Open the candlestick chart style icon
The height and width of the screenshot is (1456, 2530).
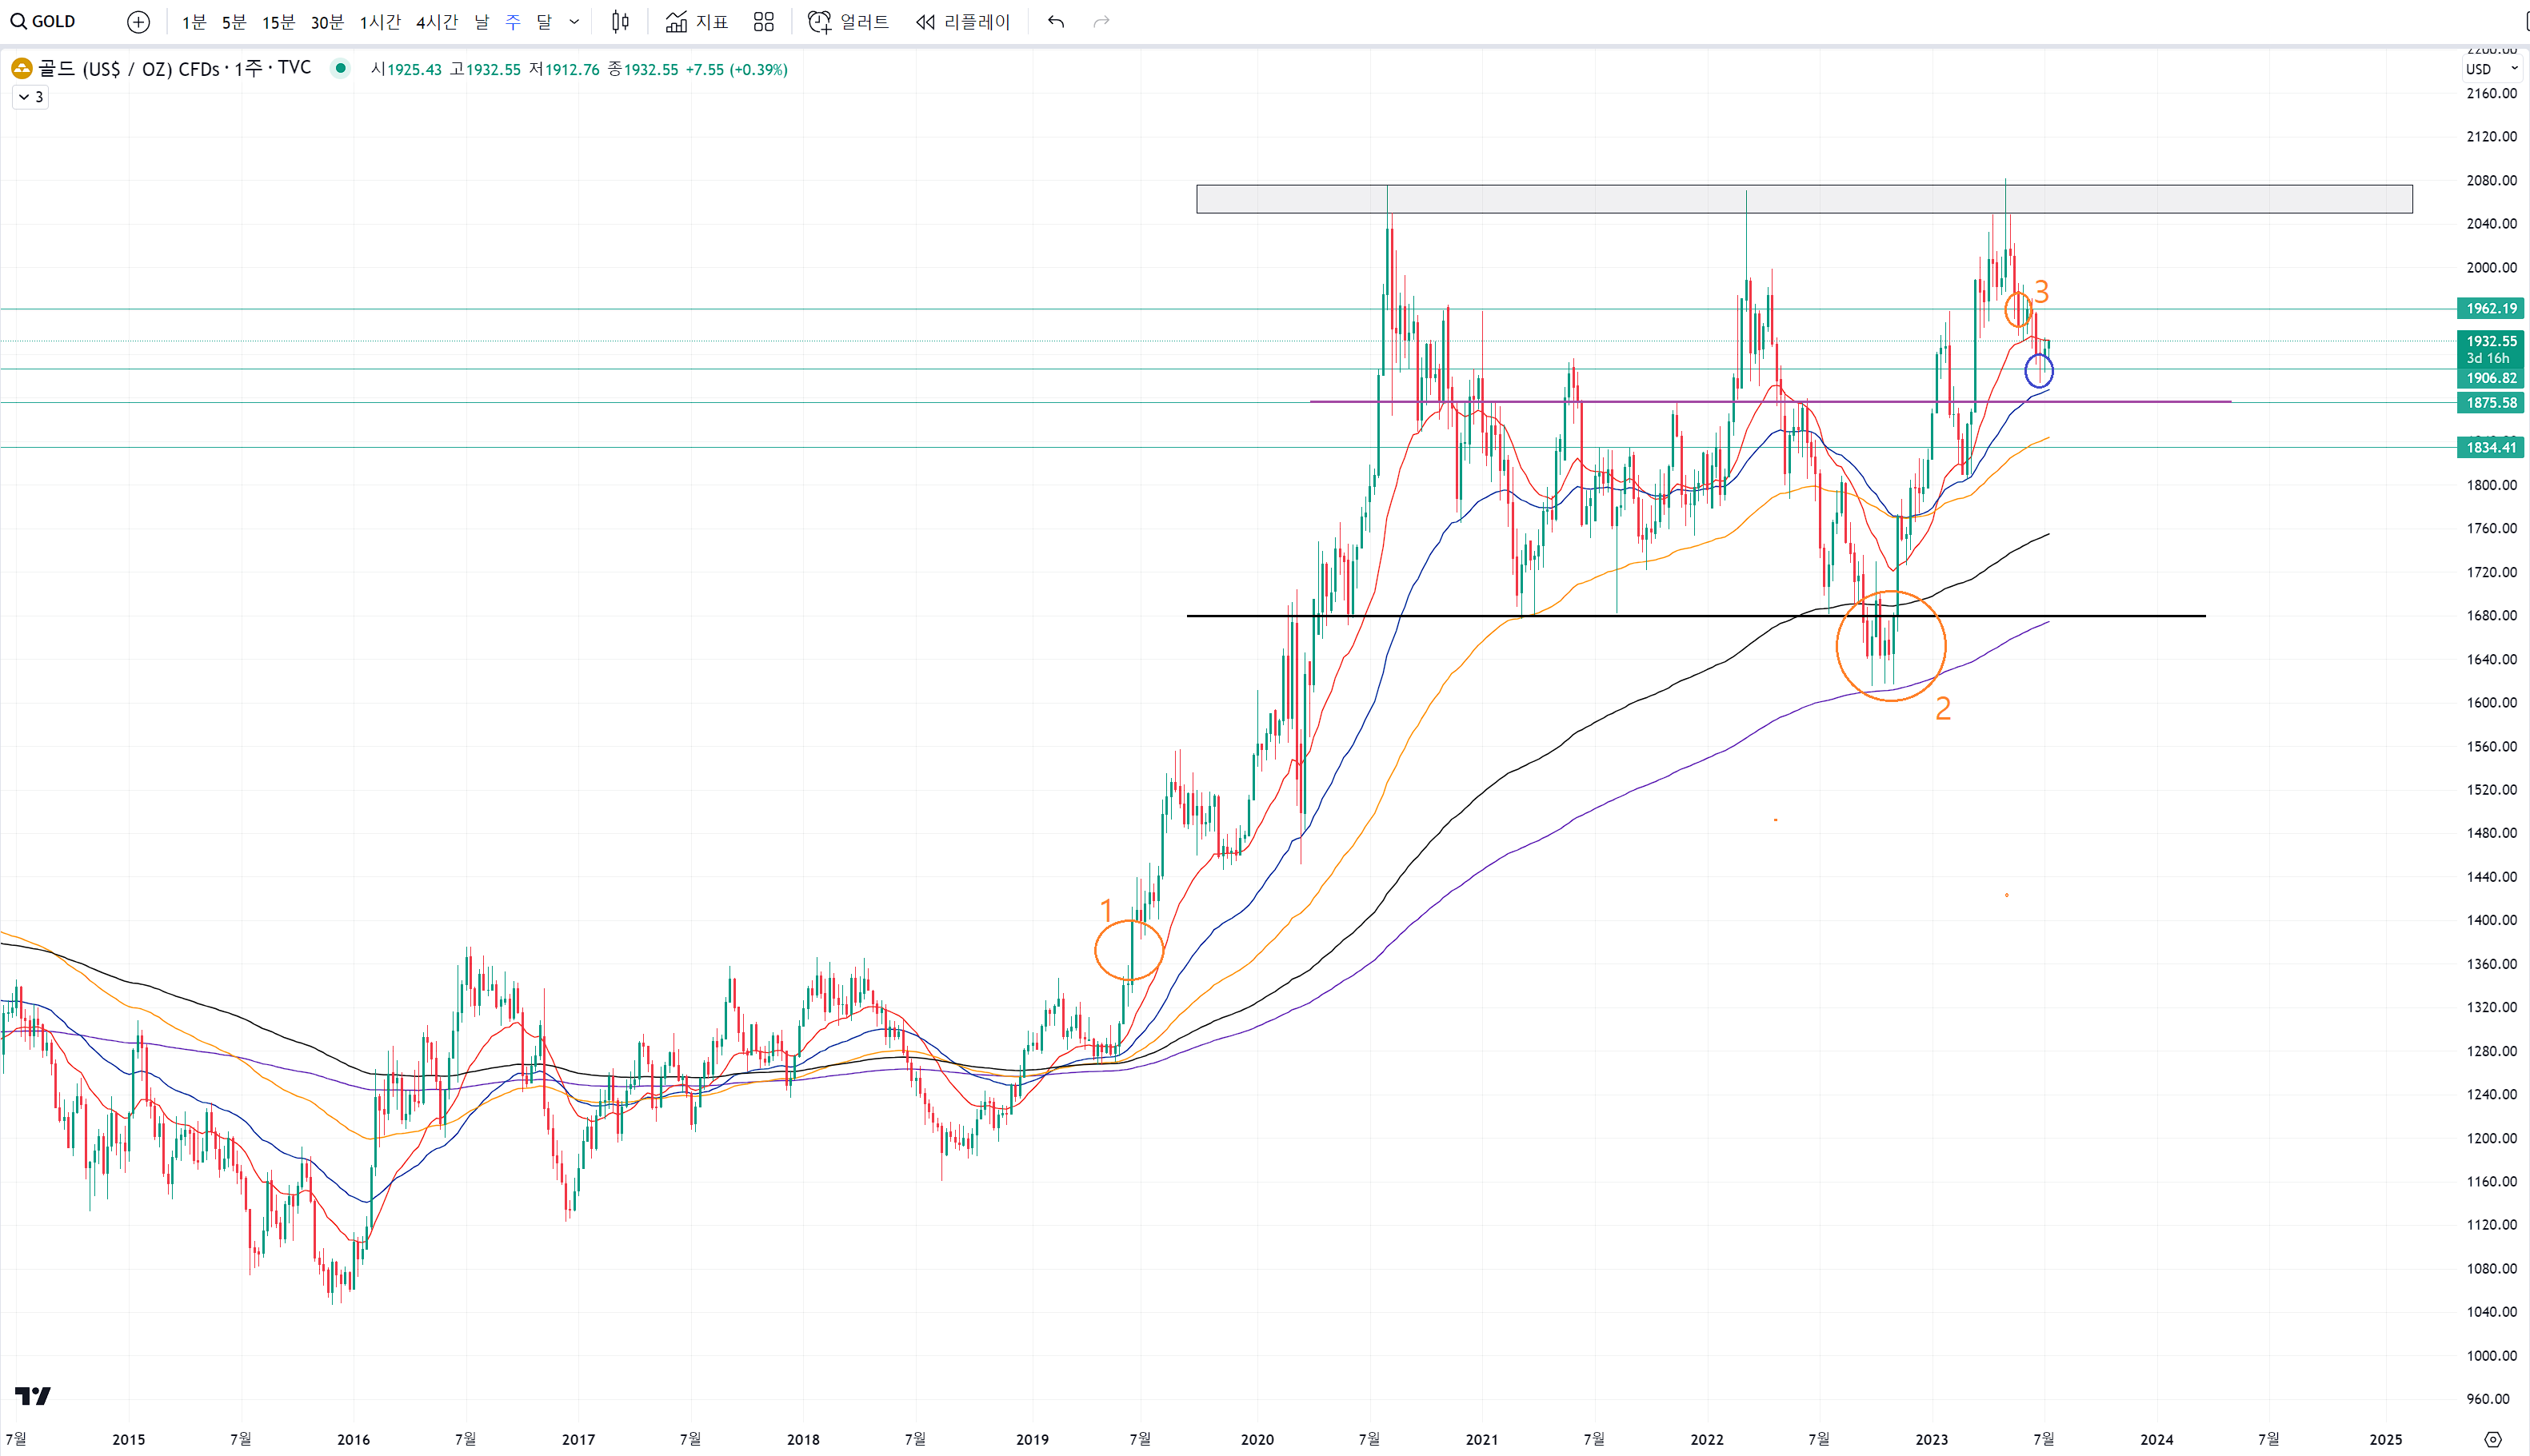(620, 22)
